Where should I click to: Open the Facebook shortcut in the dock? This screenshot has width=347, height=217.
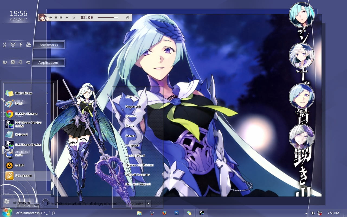point(21,44)
